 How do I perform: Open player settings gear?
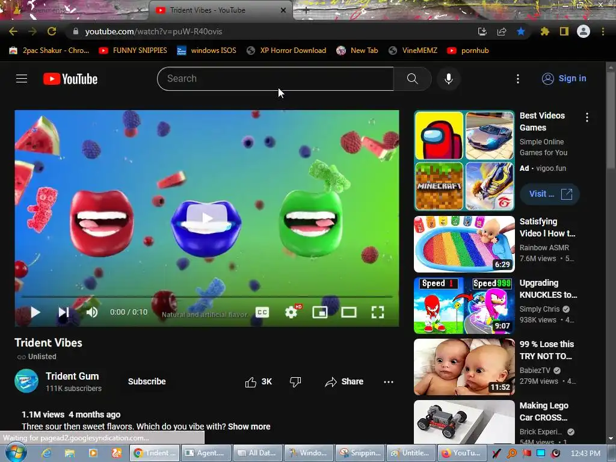pos(291,312)
